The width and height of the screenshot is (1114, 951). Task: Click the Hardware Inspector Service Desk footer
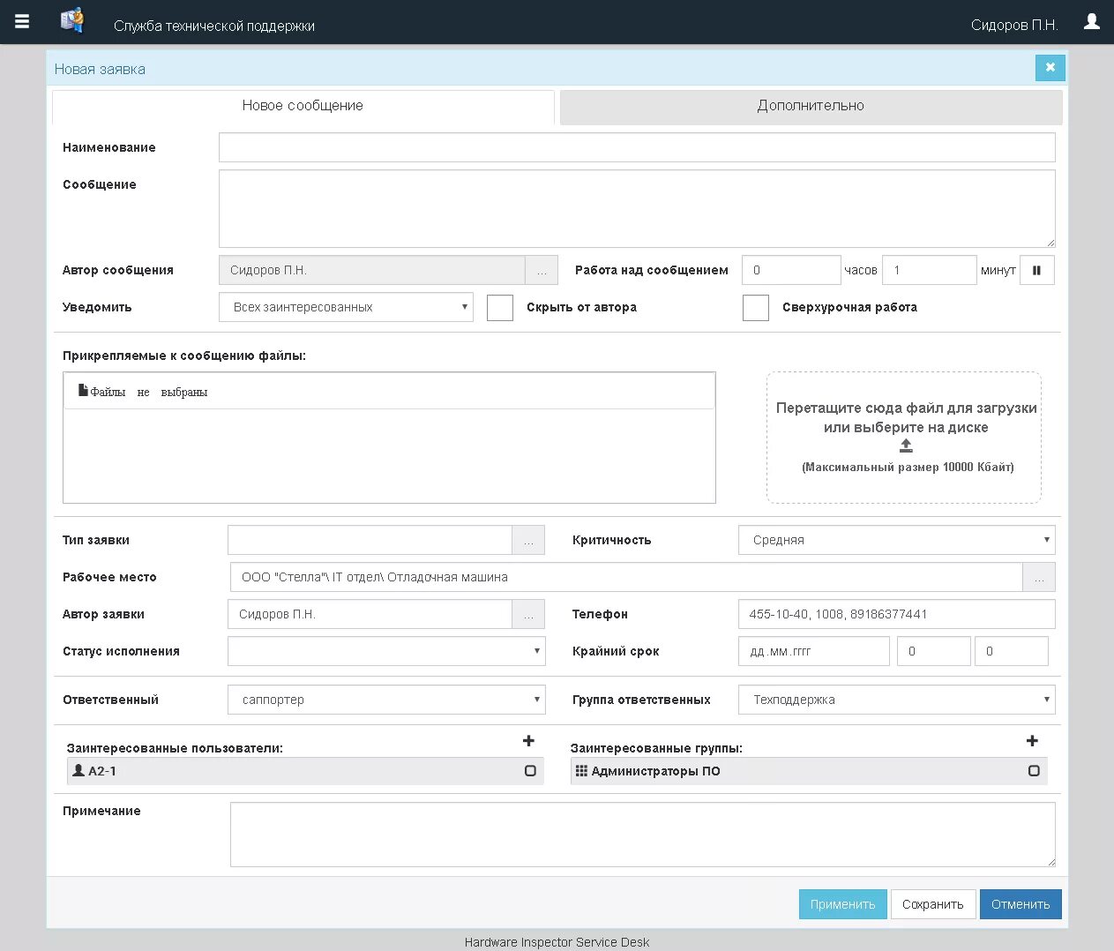coord(557,942)
